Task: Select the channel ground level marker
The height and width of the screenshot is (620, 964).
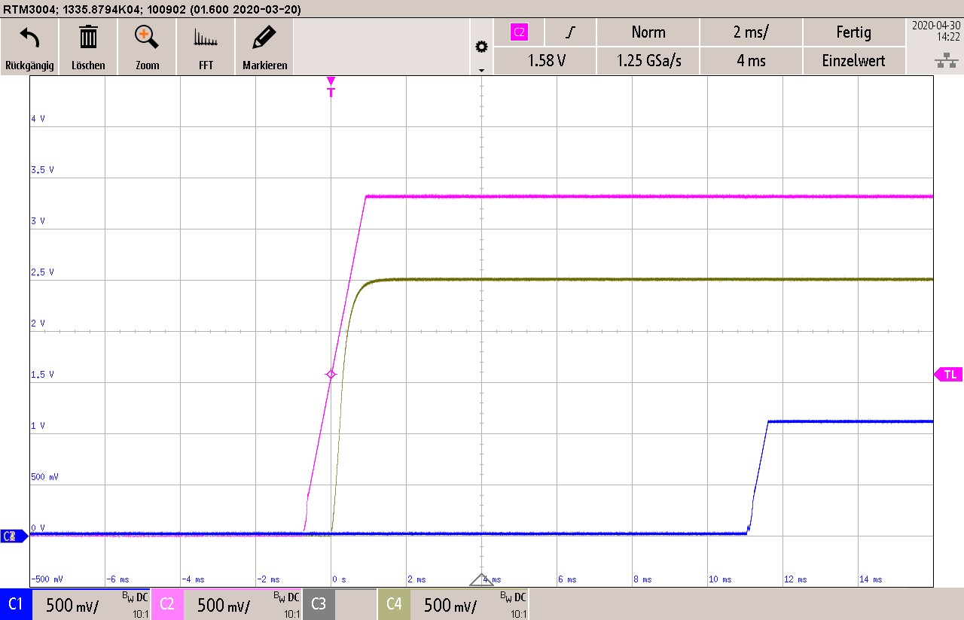Action: click(x=14, y=536)
